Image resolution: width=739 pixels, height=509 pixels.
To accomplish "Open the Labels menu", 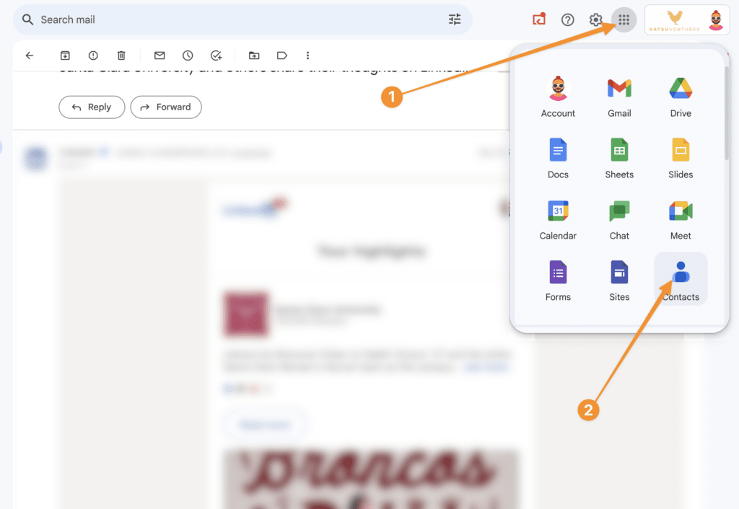I will [x=282, y=56].
